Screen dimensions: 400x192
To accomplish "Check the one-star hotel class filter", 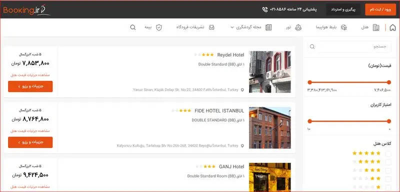I will pyautogui.click(x=388, y=187).
